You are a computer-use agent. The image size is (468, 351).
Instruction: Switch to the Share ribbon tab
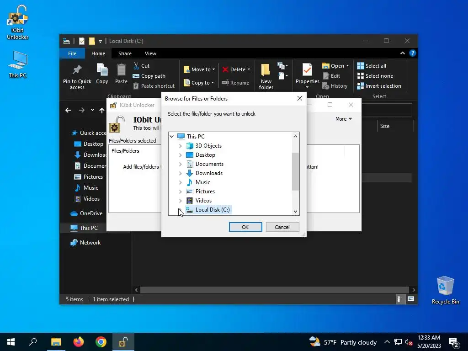(125, 53)
